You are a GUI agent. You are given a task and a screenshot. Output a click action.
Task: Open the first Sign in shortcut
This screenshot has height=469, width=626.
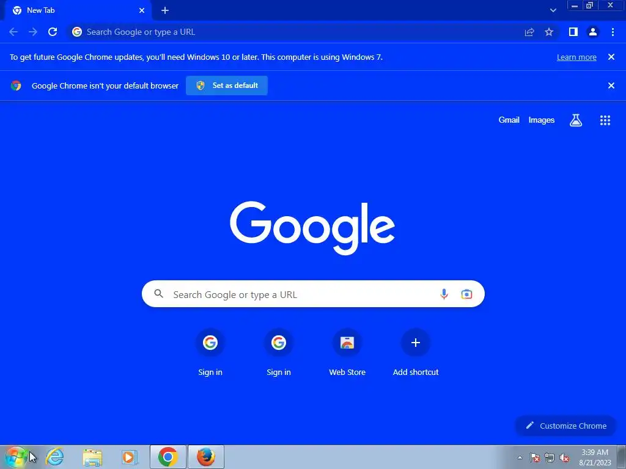[x=210, y=352]
